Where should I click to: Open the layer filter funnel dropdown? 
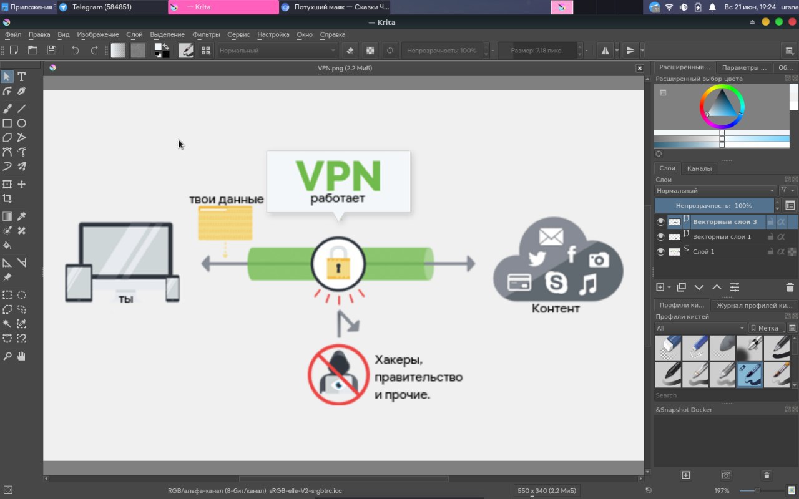(x=788, y=190)
